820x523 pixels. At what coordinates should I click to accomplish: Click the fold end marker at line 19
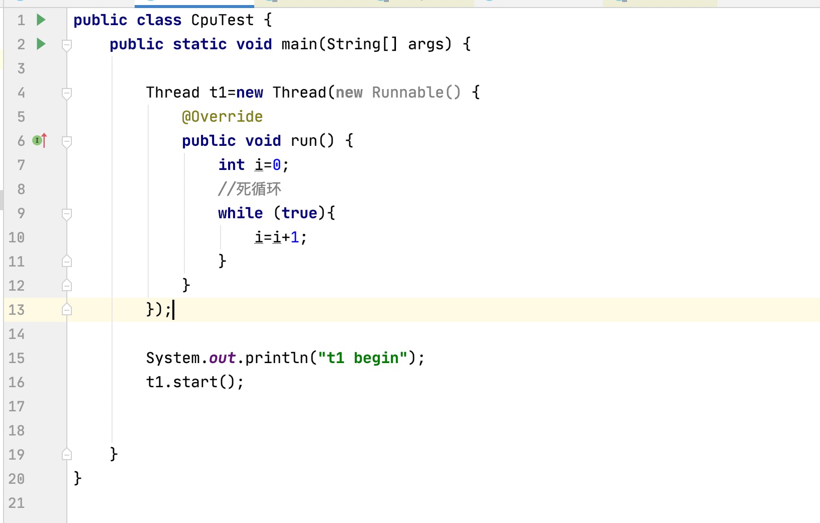[67, 454]
